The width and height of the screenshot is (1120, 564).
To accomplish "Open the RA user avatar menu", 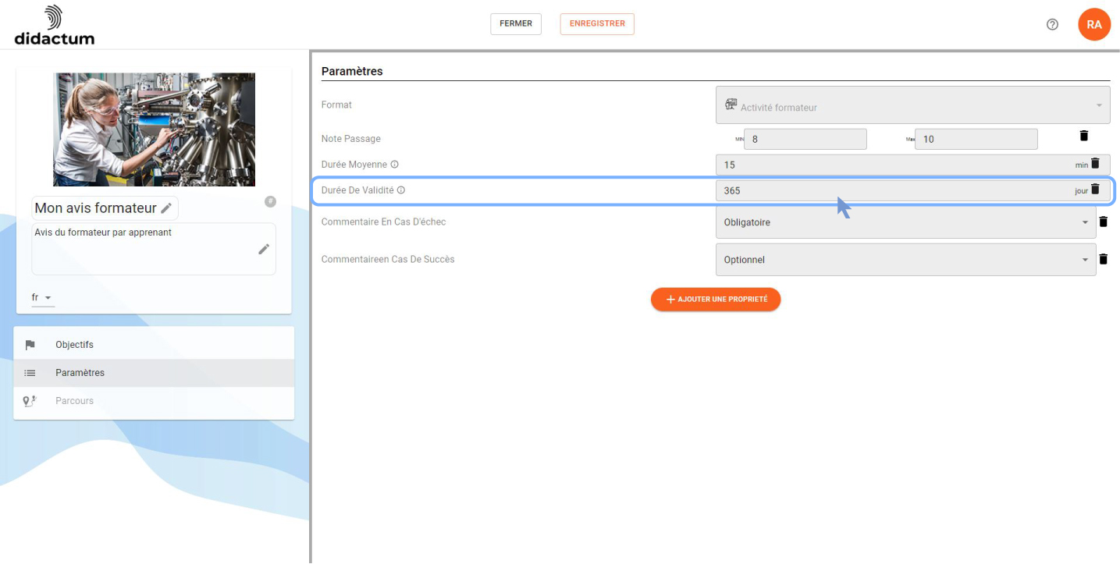I will [x=1094, y=24].
